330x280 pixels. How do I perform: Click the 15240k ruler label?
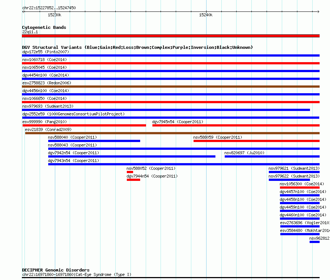coord(206,15)
